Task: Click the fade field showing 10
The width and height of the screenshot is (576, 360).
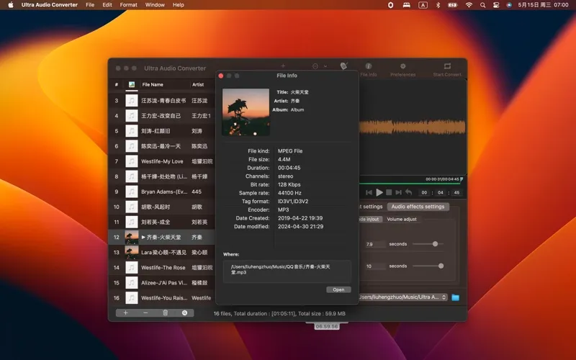Action: click(x=374, y=266)
